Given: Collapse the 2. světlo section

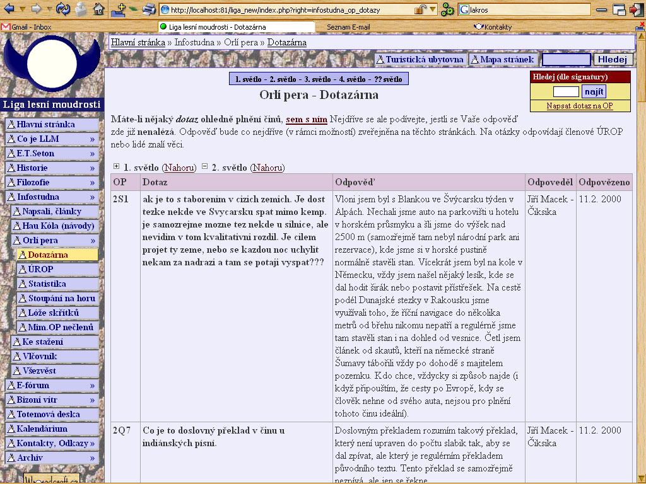Looking at the screenshot, I should [205, 166].
